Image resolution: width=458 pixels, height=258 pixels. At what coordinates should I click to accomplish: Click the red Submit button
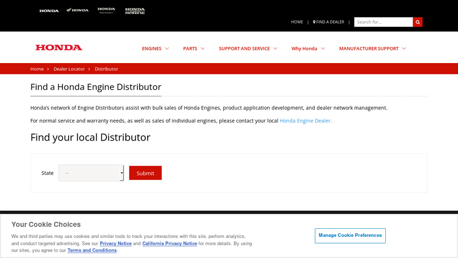145,173
